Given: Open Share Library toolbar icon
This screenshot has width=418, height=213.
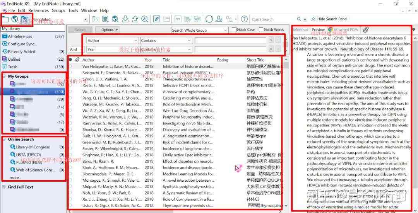Looking at the screenshot, I should click(x=219, y=19).
